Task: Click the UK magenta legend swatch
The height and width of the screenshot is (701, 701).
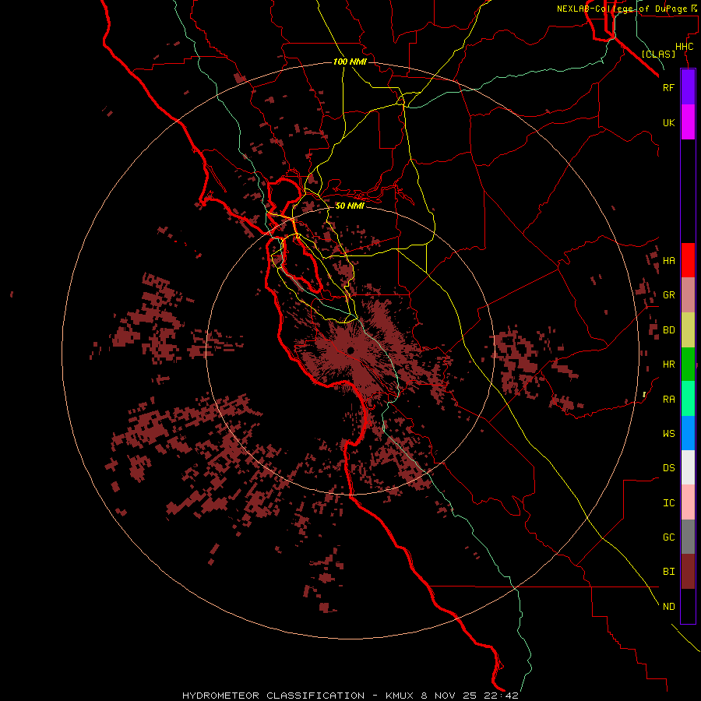Action: (688, 122)
